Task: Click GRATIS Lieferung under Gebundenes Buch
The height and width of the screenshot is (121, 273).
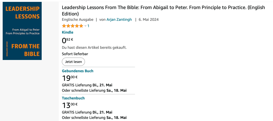Action: coord(87,85)
